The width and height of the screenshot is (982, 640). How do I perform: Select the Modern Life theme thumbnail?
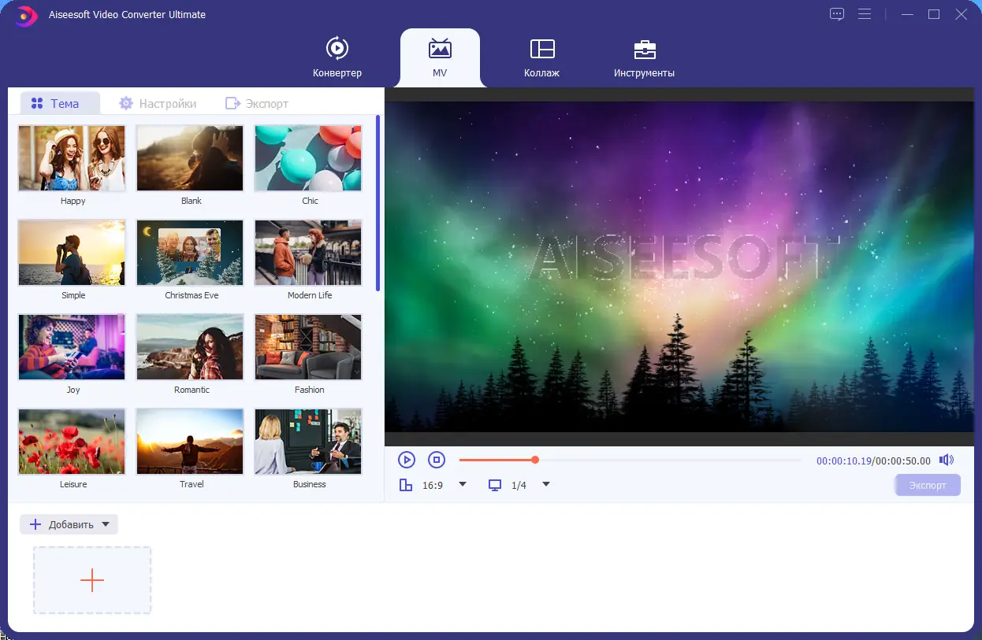coord(308,253)
